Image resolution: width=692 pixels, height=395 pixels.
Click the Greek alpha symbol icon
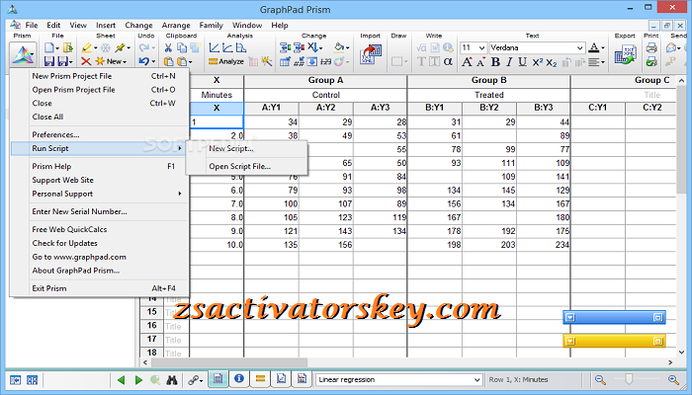pos(448,61)
